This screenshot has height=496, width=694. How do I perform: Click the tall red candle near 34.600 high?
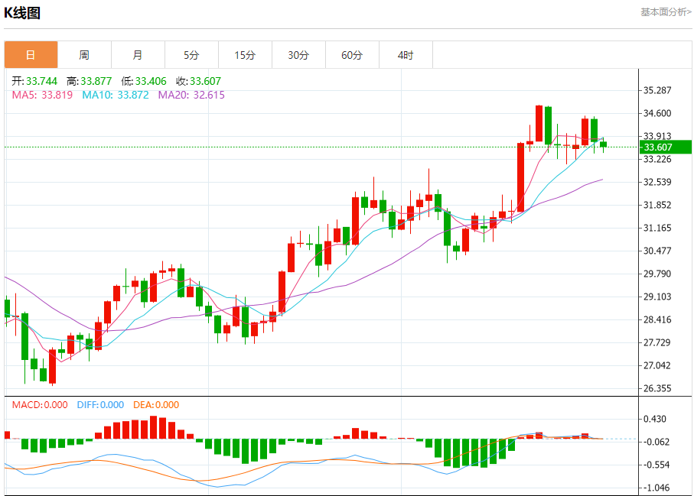[539, 123]
